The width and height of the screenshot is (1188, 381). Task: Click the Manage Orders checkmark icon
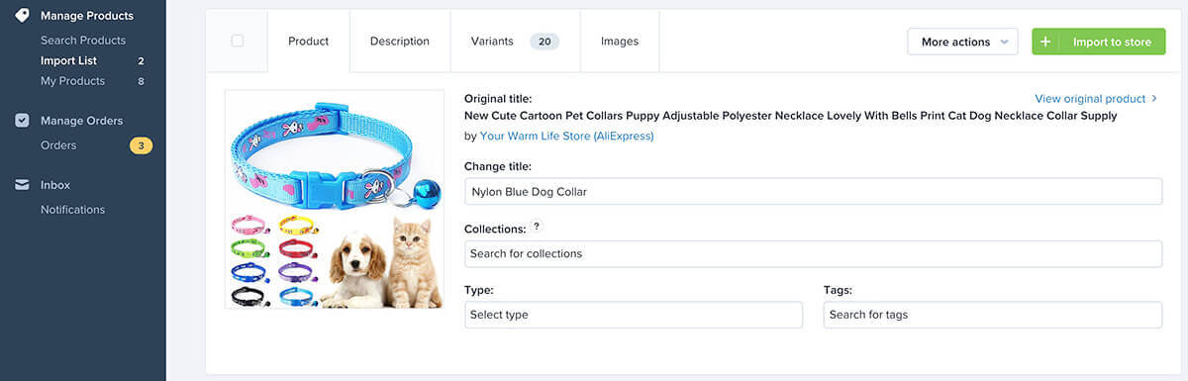22,121
